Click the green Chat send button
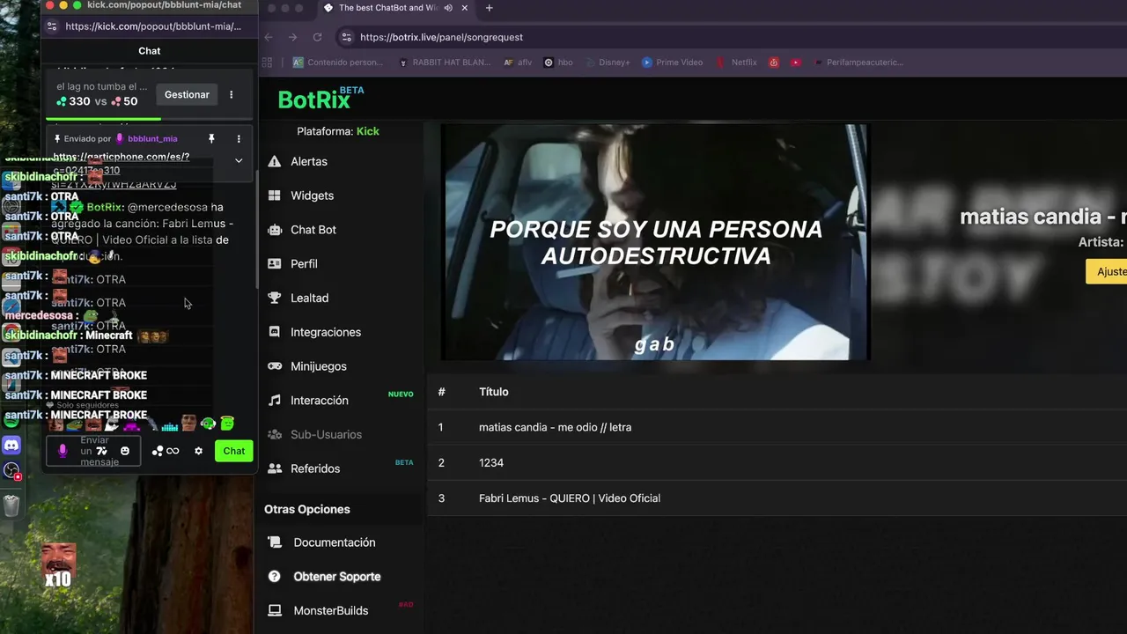Viewport: 1127px width, 634px height. (234, 451)
